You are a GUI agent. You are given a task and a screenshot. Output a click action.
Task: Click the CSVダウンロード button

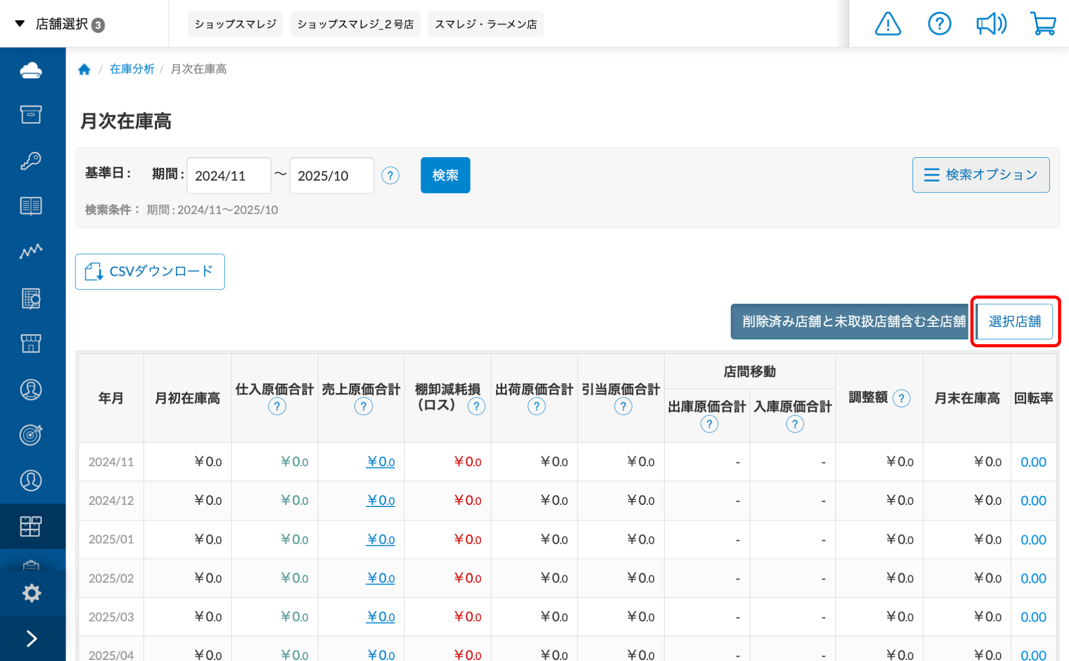point(150,272)
